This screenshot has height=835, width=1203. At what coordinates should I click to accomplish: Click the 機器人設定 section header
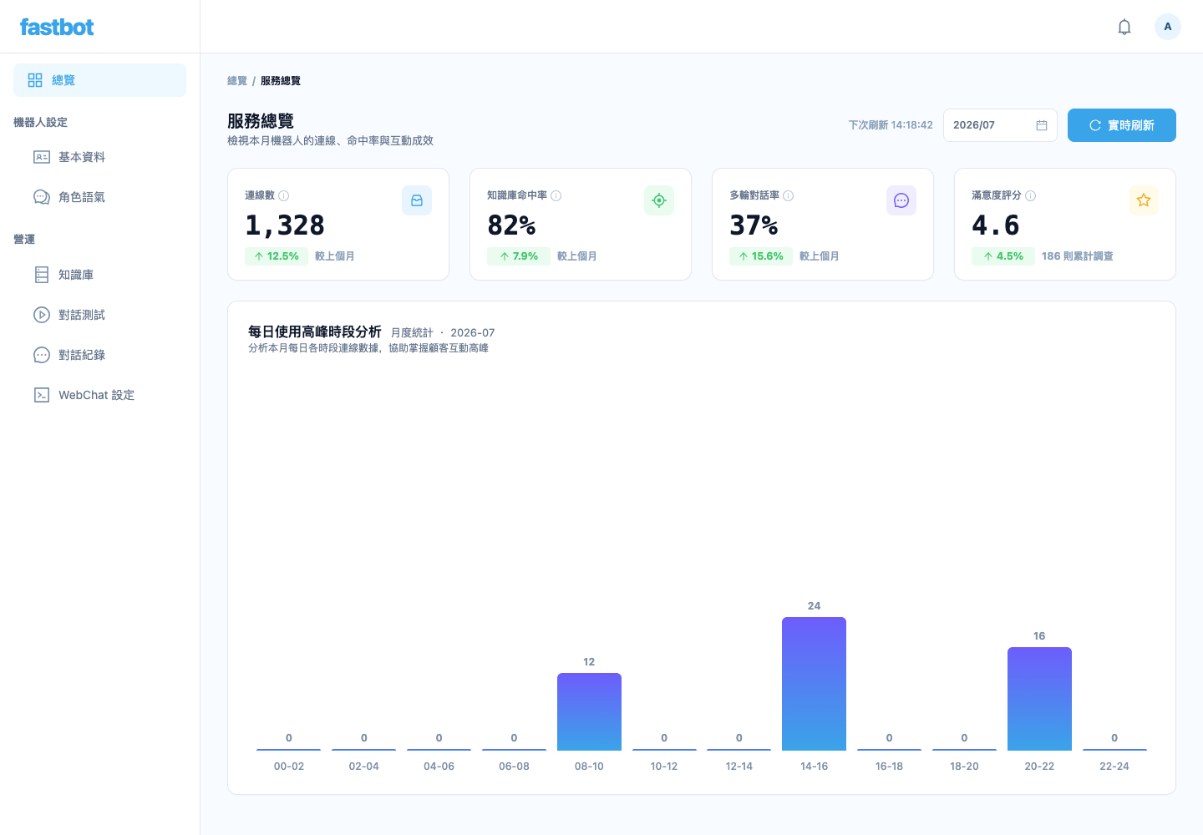click(x=40, y=122)
